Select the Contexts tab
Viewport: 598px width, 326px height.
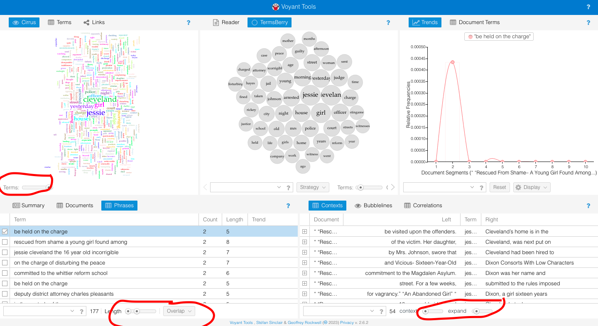tap(327, 205)
